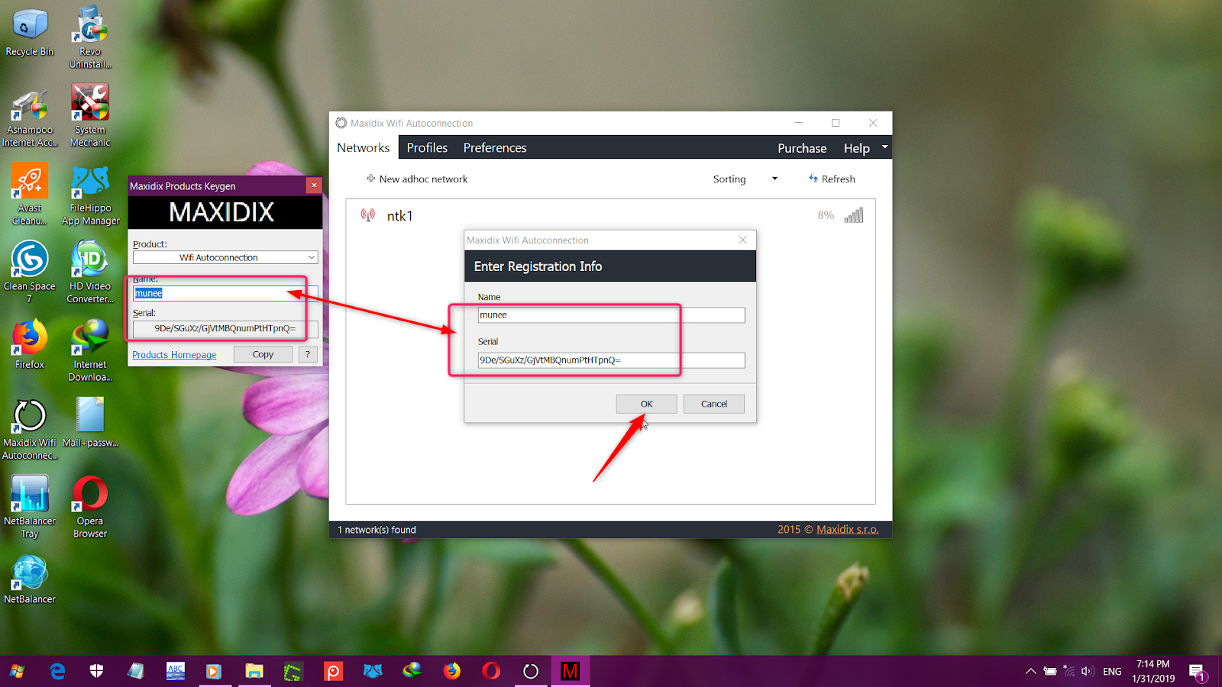Click the Name field in registration dialog
Screen dimensions: 1222x687
[x=611, y=314]
